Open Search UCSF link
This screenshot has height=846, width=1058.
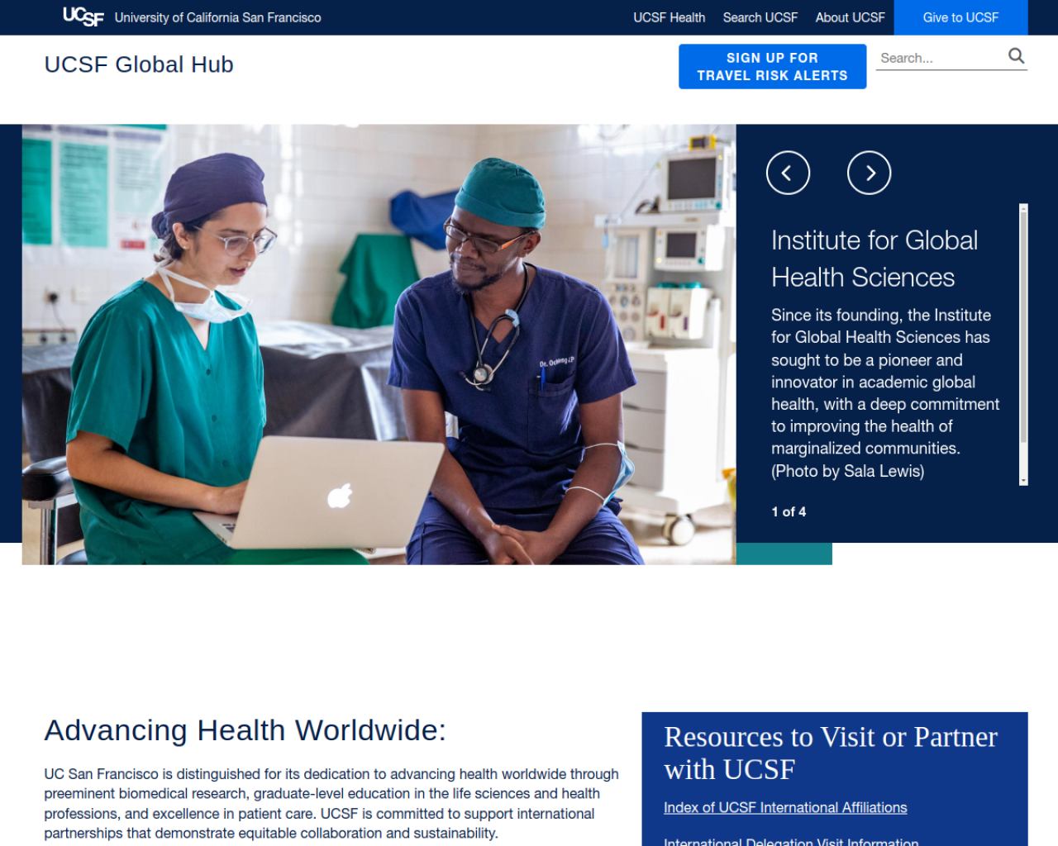760,17
